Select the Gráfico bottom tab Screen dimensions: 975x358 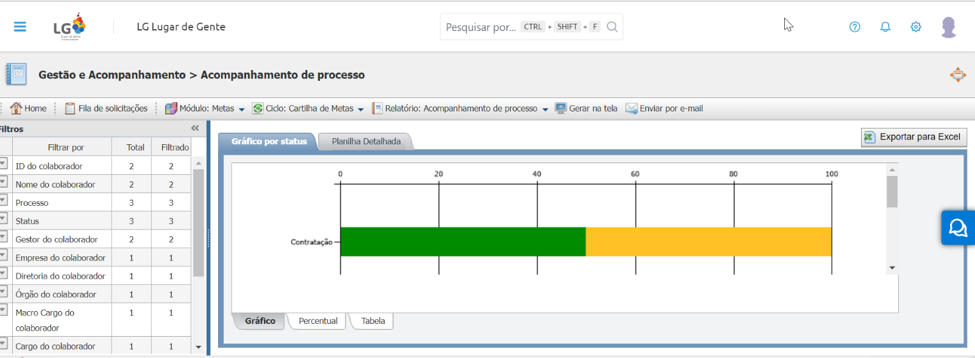(x=260, y=321)
